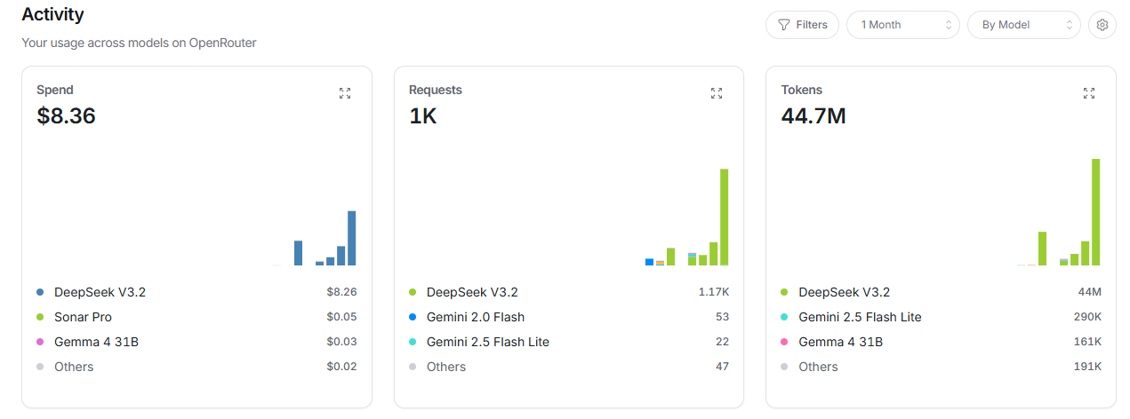Viewport: 1130px width, 419px height.
Task: Click DeepSeek V3.2 in Requests legend
Action: pos(471,292)
